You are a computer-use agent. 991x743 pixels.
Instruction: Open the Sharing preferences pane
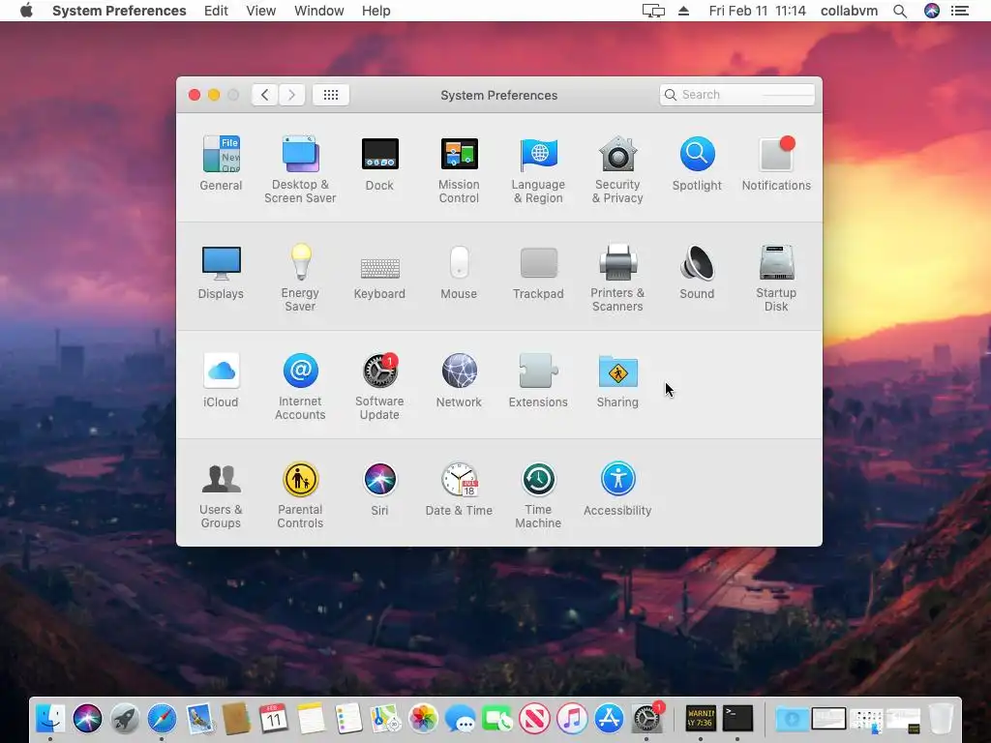[x=617, y=380]
